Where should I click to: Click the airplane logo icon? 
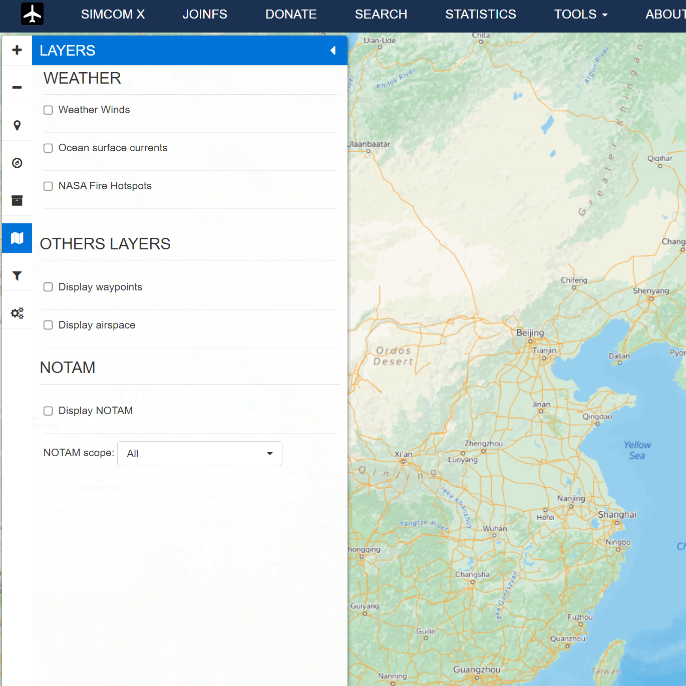tap(32, 14)
